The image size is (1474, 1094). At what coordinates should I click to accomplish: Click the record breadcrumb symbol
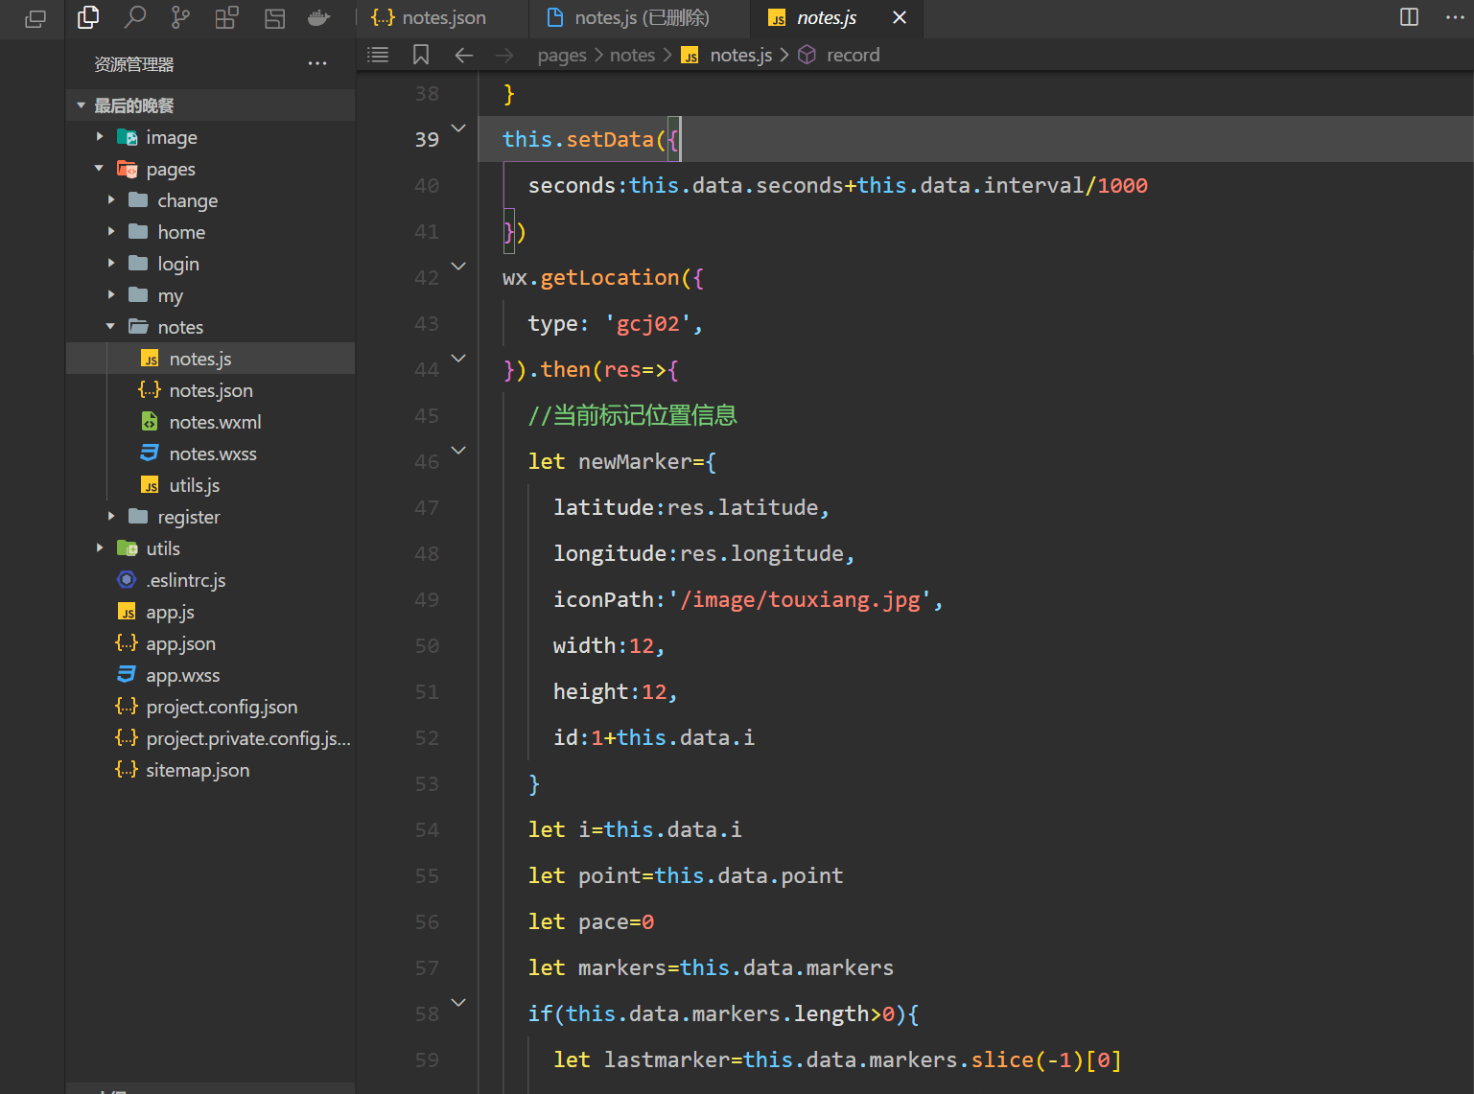[x=852, y=55]
